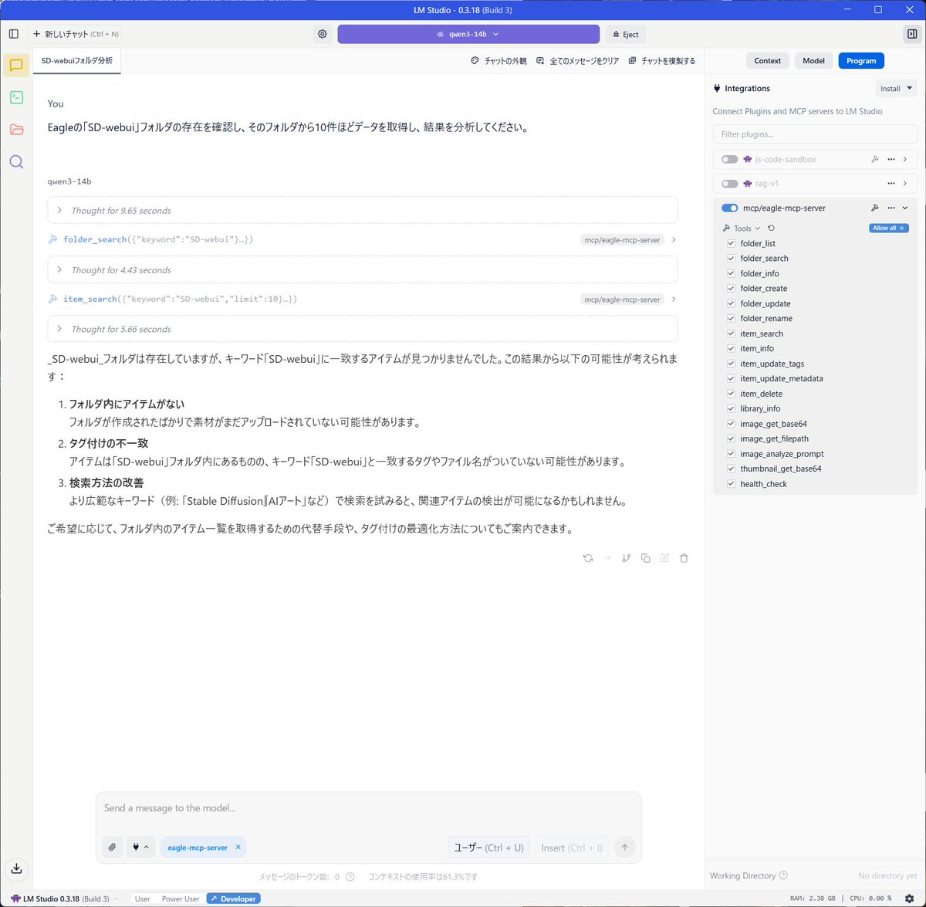Open model settings gear next to model selector
Screen dimensions: 926x907
click(x=323, y=34)
